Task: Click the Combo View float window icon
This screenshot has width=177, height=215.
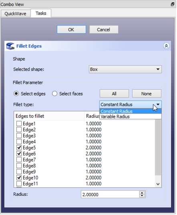Action: click(173, 4)
